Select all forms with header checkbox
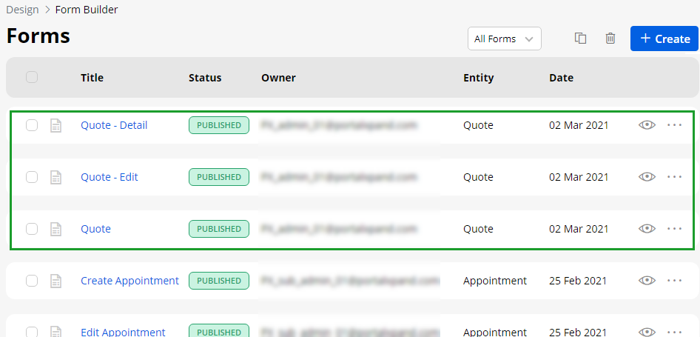The width and height of the screenshot is (700, 337). tap(32, 77)
